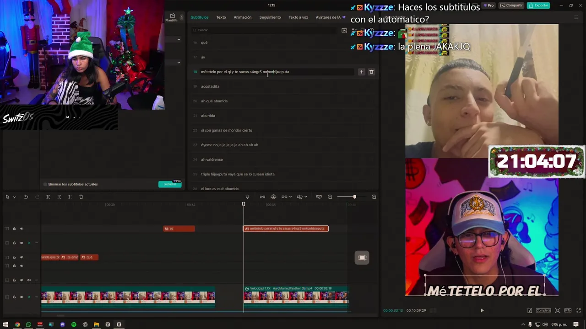This screenshot has height=329, width=586.
Task: Open Discord from the taskbar
Action: [62, 324]
